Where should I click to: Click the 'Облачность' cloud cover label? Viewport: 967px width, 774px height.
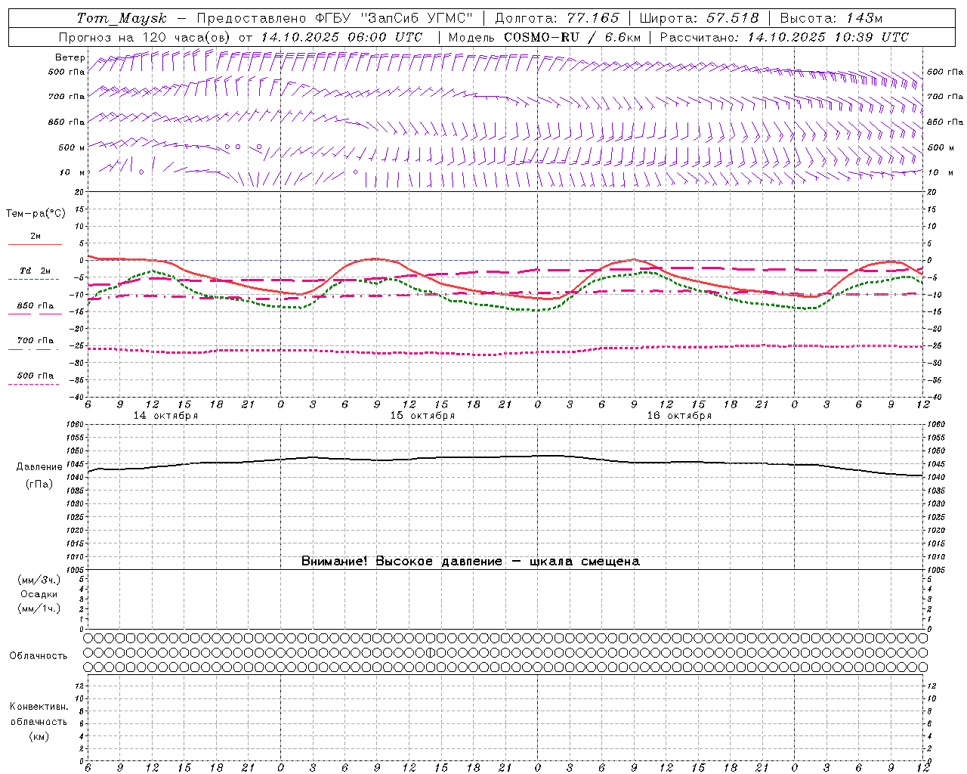[x=39, y=656]
